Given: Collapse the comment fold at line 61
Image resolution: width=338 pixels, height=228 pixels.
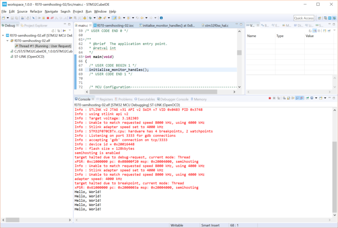Looking at the screenshot, I should pyautogui.click(x=84, y=40).
